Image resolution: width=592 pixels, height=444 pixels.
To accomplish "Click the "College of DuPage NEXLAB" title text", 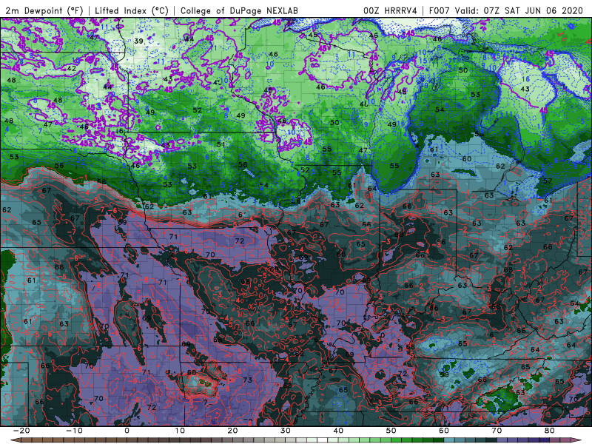I will (x=239, y=10).
